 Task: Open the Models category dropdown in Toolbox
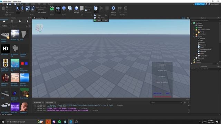6,26
